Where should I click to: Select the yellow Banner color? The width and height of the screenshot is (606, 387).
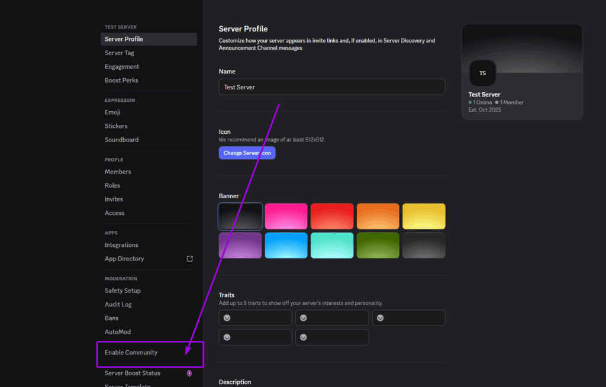[424, 216]
